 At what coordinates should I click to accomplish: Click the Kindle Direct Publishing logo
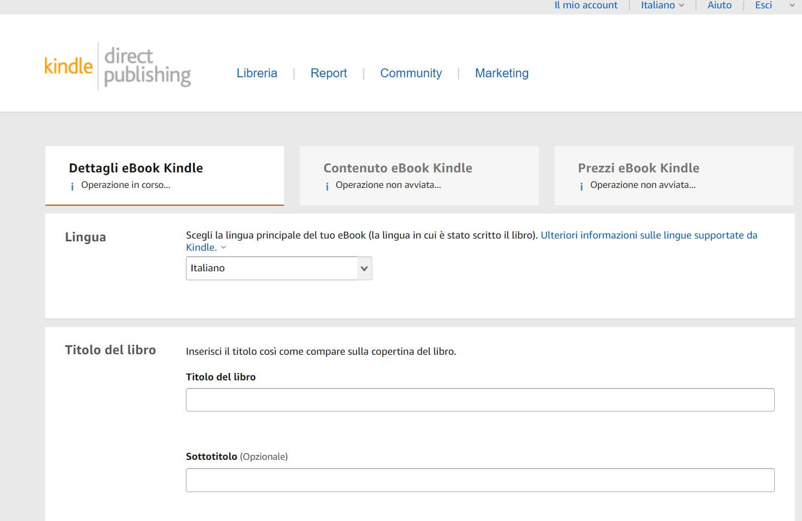pyautogui.click(x=117, y=67)
